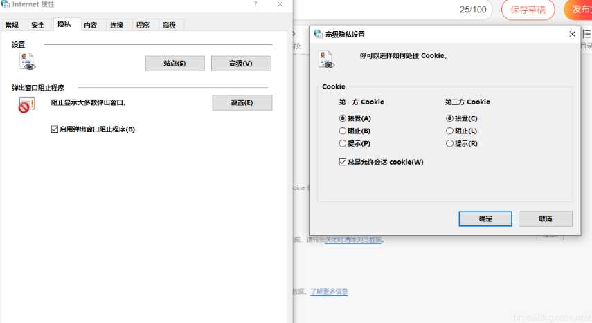Viewport: 592px width, 323px height.
Task: Confirm with the 确定 button
Action: pyautogui.click(x=485, y=219)
